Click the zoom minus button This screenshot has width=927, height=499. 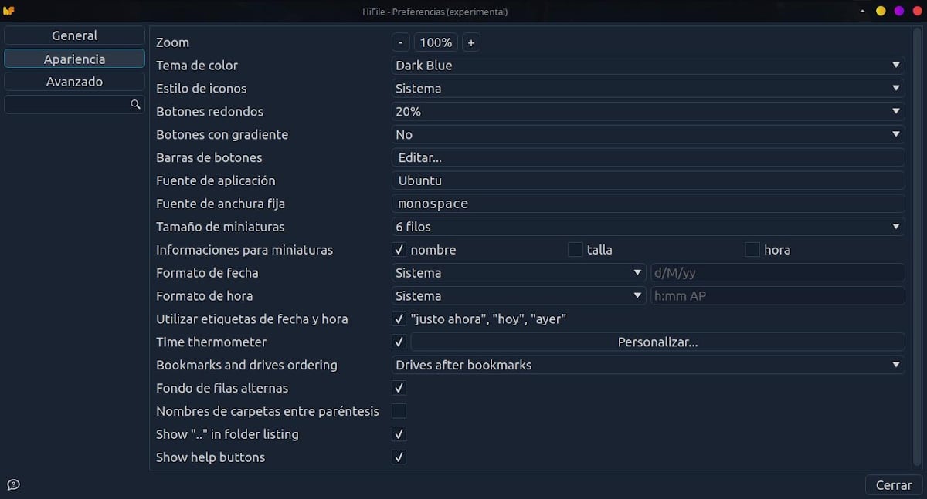(x=400, y=42)
